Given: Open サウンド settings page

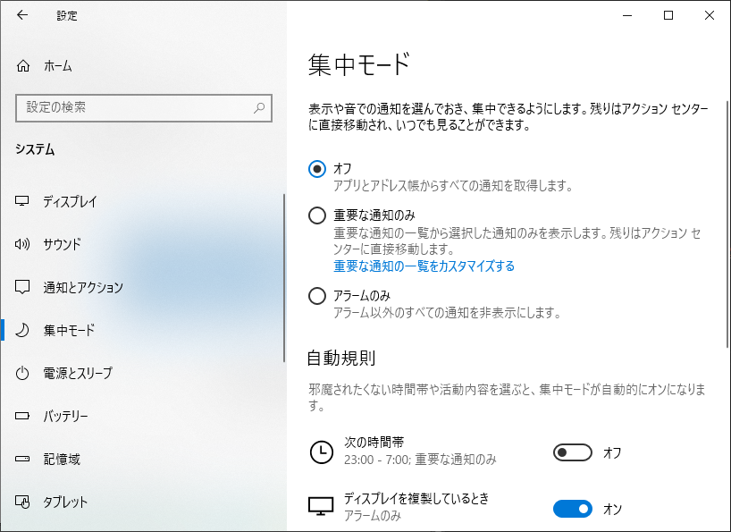Looking at the screenshot, I should click(142, 244).
